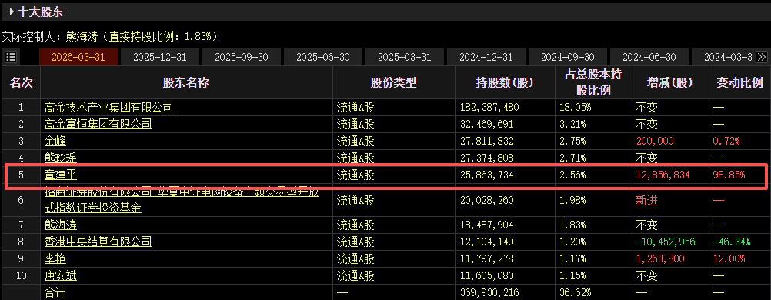Click the holding value 27,374,808

(x=487, y=158)
